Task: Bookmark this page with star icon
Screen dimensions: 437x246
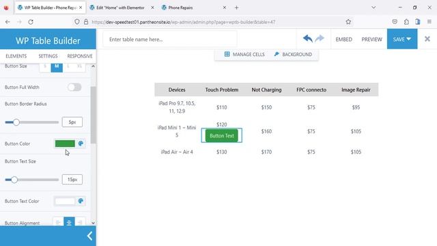Action: (x=348, y=22)
